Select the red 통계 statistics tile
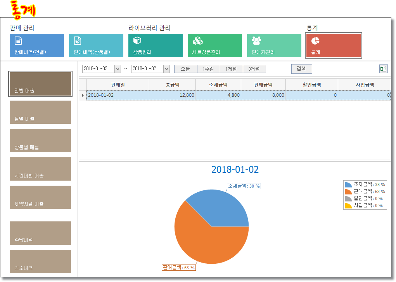Viewport: 396px width, 282px height. 334,45
